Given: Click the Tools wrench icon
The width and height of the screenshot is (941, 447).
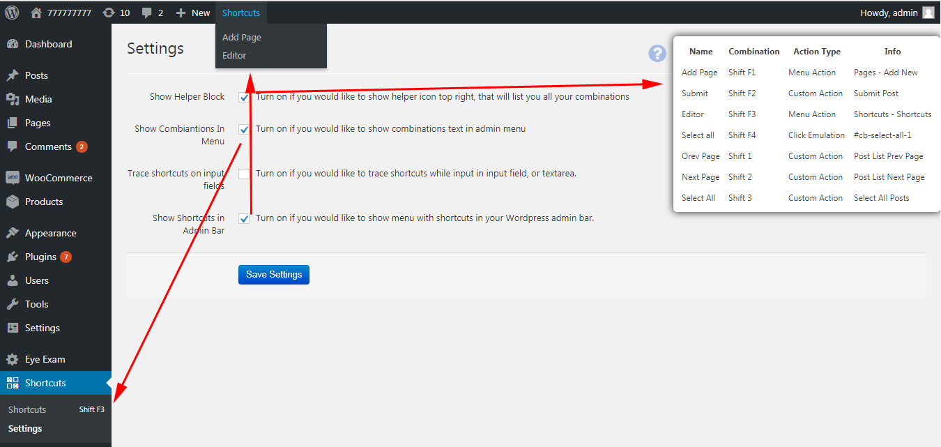Looking at the screenshot, I should pyautogui.click(x=13, y=304).
